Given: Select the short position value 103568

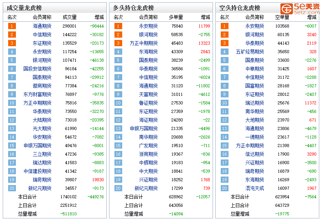Looking at the screenshot, I should tap(282, 26).
